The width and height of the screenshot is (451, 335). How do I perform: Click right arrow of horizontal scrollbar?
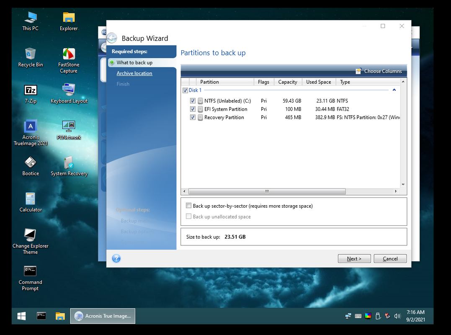coord(396,191)
